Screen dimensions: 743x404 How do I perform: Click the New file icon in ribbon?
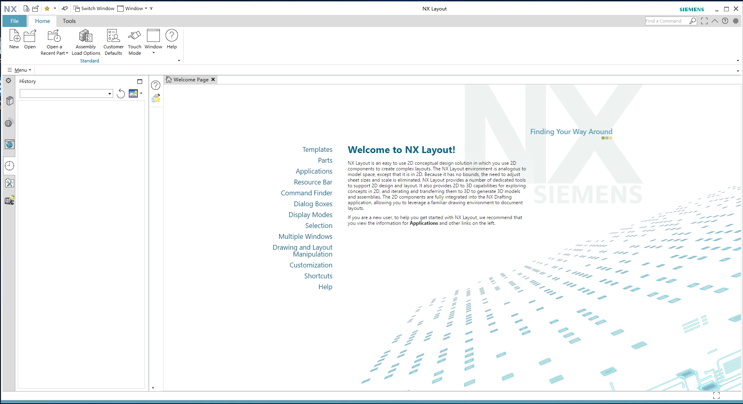pos(14,39)
